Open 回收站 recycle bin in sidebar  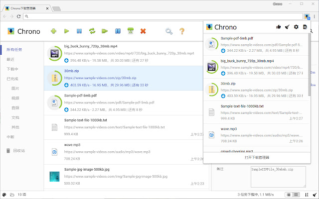[x=18, y=150]
